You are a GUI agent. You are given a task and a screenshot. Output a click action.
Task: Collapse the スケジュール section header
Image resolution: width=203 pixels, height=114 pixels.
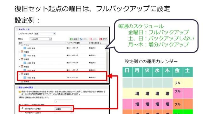tap(17, 29)
